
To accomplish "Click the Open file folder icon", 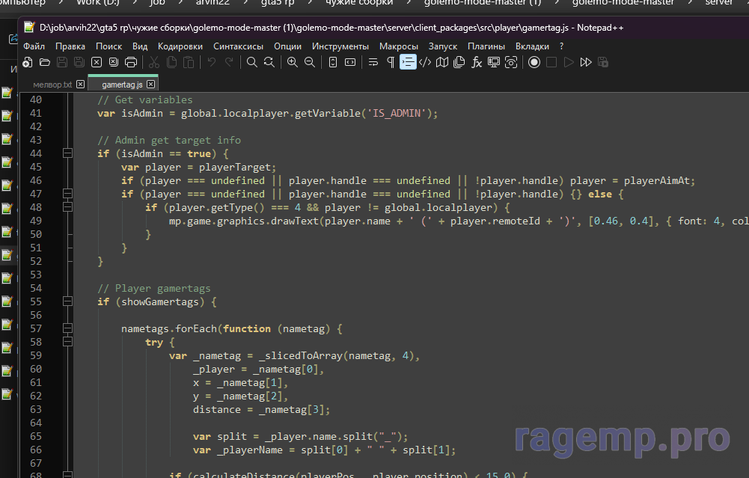I will click(x=45, y=62).
